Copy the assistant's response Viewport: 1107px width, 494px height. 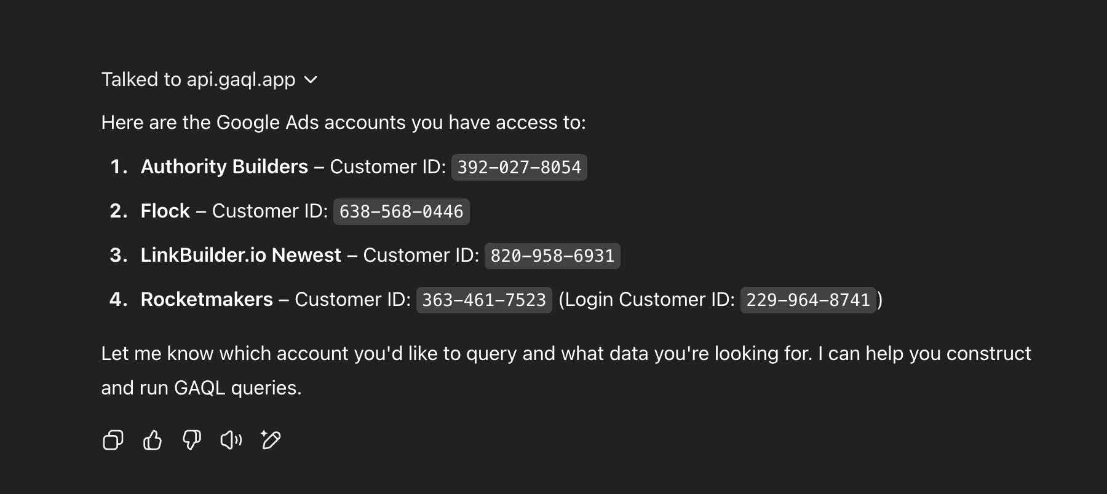pos(113,439)
